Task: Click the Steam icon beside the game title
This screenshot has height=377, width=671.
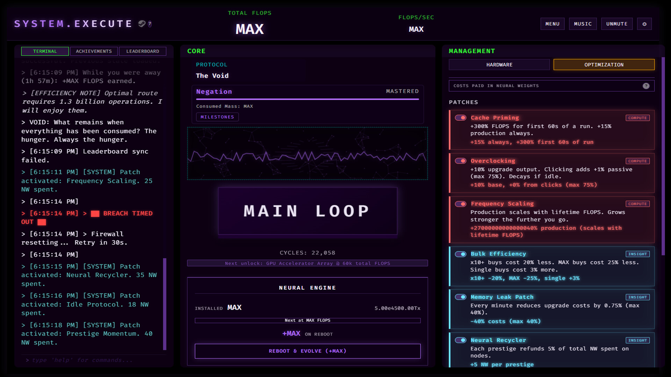Action: click(141, 24)
